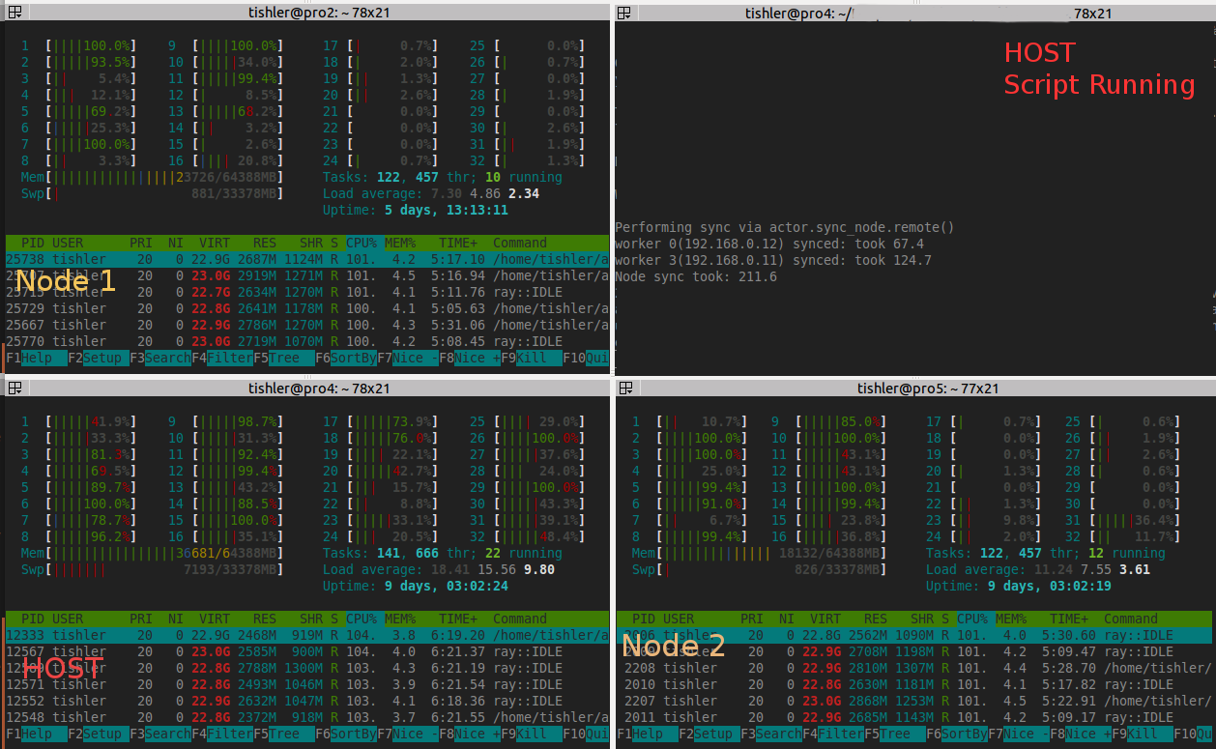Sort by VIRT column in bottom-left pro4 htop
1216x749 pixels.
[215, 619]
